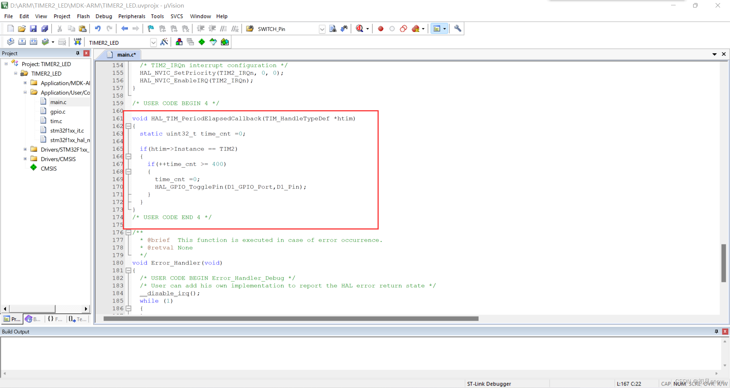The image size is (730, 388).
Task: Open Select Software Packs icon
Action: coord(213,42)
